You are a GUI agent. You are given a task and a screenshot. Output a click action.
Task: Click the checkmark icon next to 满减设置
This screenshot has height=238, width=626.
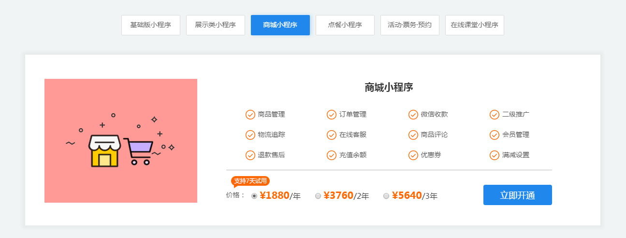(495, 155)
